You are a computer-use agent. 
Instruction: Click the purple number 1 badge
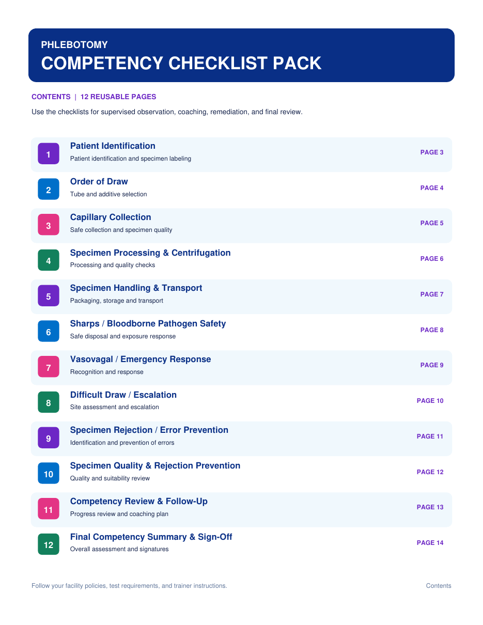point(49,154)
